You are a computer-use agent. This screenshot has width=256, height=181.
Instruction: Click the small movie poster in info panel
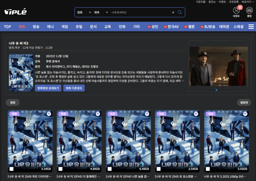click(21, 73)
